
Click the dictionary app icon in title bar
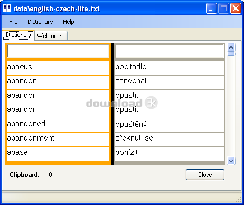pos(7,8)
